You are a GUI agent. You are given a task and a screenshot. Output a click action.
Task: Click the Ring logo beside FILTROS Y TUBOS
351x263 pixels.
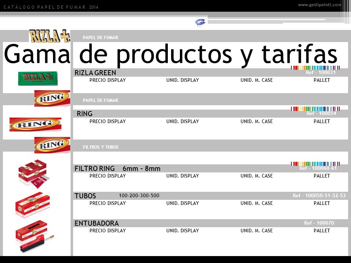(52, 145)
